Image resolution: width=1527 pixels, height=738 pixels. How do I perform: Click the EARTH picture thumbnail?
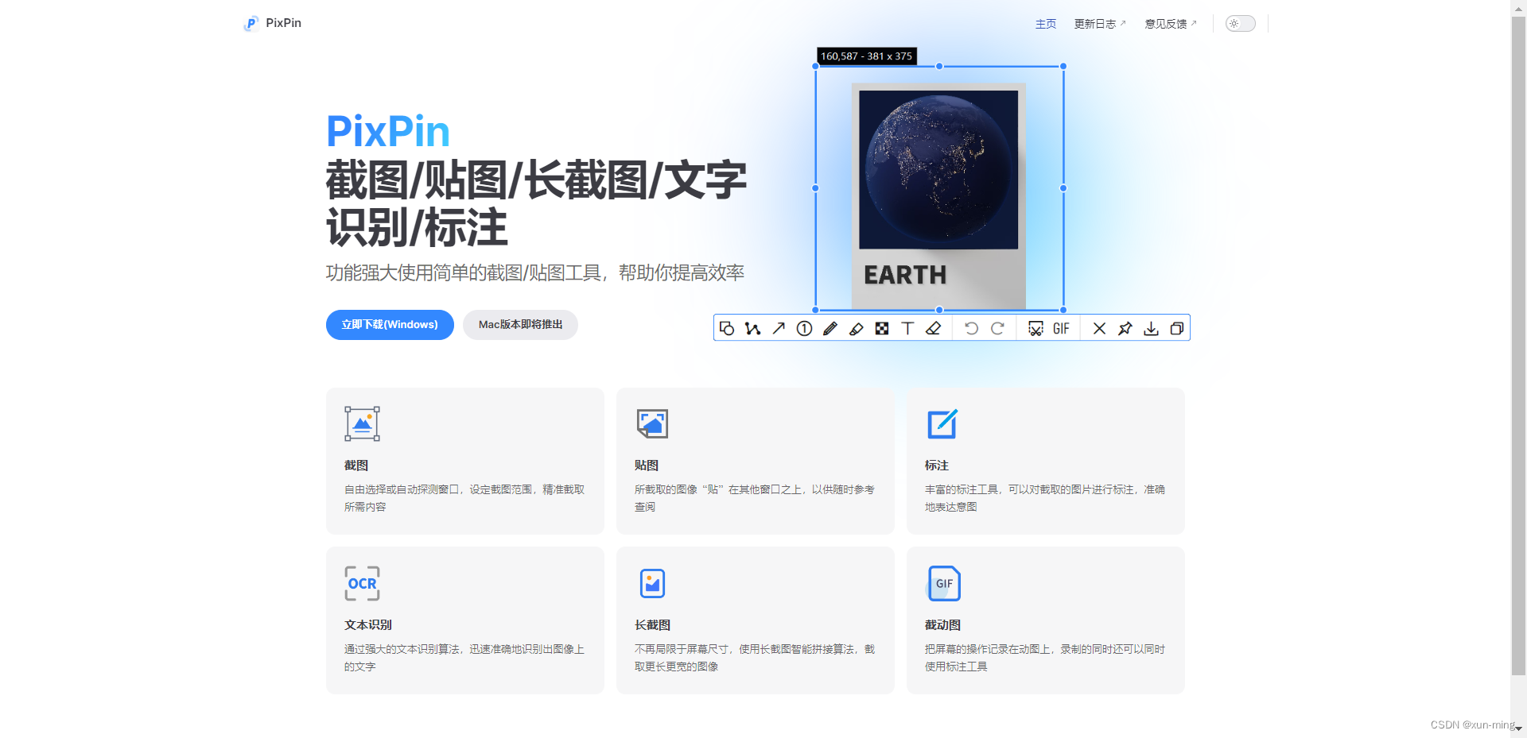938,196
